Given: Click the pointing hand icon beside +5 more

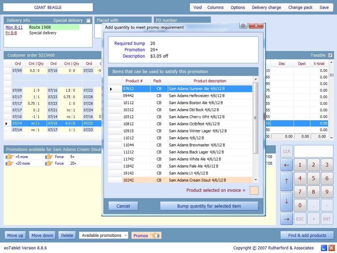Looking at the screenshot, I should pos(10,157).
